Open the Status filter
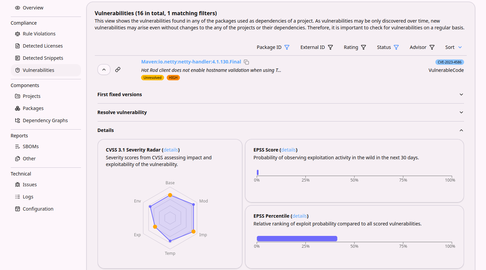486x270 pixels. point(396,47)
